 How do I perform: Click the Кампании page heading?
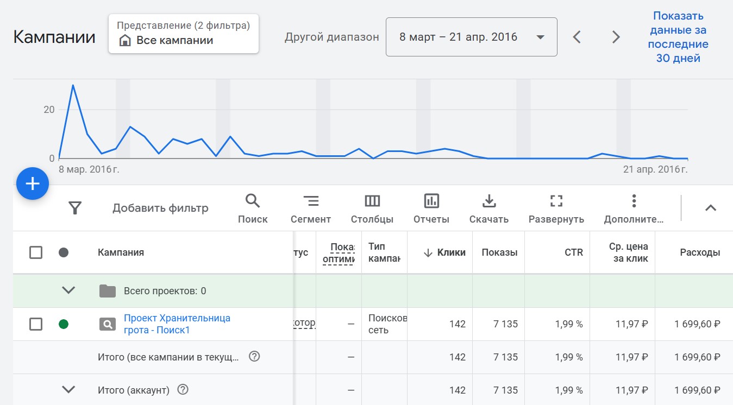(x=54, y=37)
